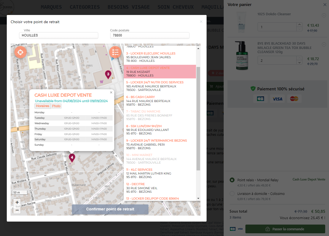The height and width of the screenshot is (236, 329).
Task: Select 7 - Tabac du Marche relay
Action: click(160, 115)
